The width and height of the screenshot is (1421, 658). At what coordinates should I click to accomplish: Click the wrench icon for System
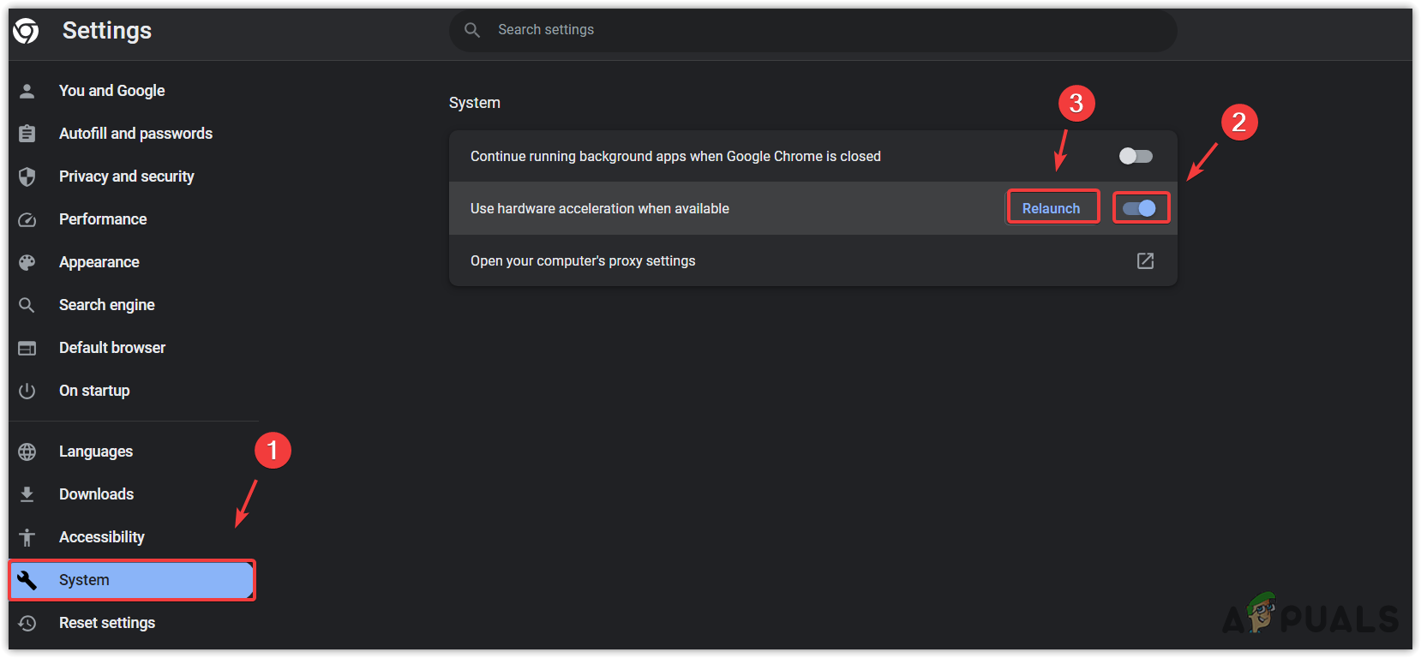pyautogui.click(x=27, y=580)
